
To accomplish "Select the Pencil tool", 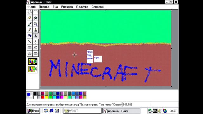I will click(29, 30).
